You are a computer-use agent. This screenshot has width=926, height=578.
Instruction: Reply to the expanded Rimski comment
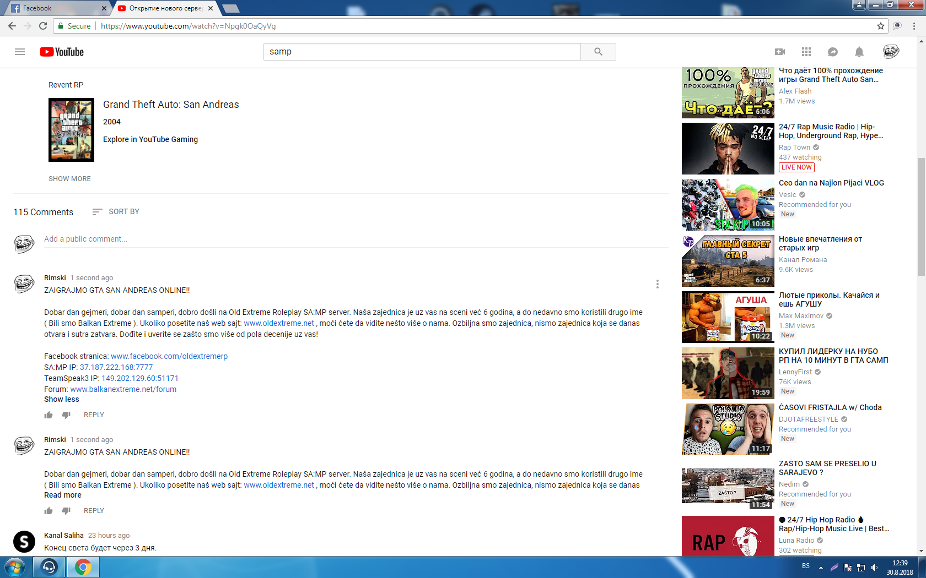[94, 415]
